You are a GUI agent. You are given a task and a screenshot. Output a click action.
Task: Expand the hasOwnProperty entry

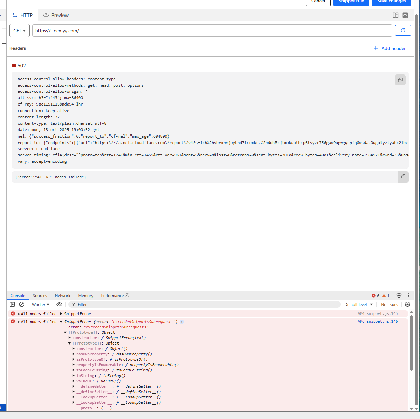pyautogui.click(x=74, y=354)
